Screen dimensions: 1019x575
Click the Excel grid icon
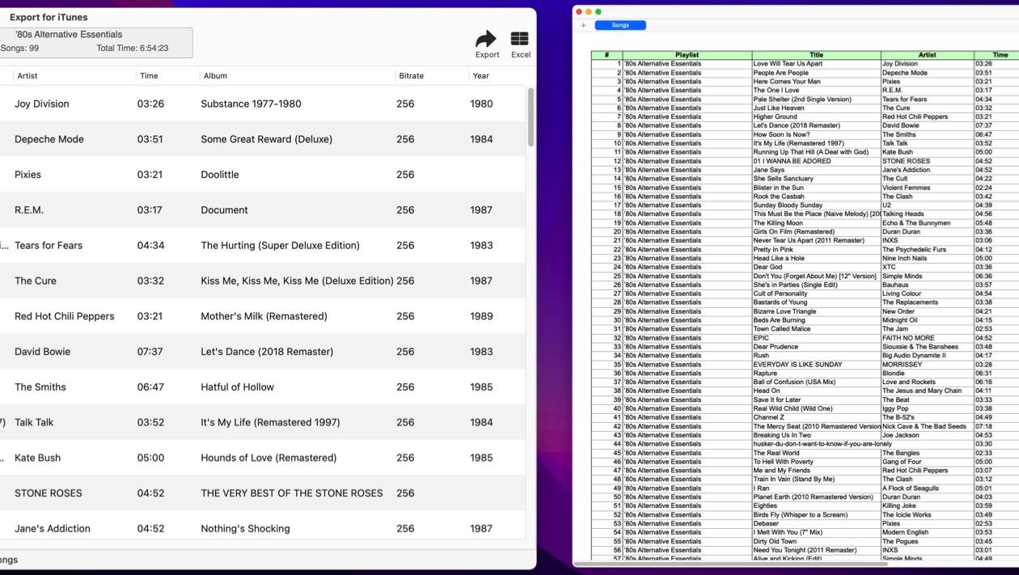[519, 39]
